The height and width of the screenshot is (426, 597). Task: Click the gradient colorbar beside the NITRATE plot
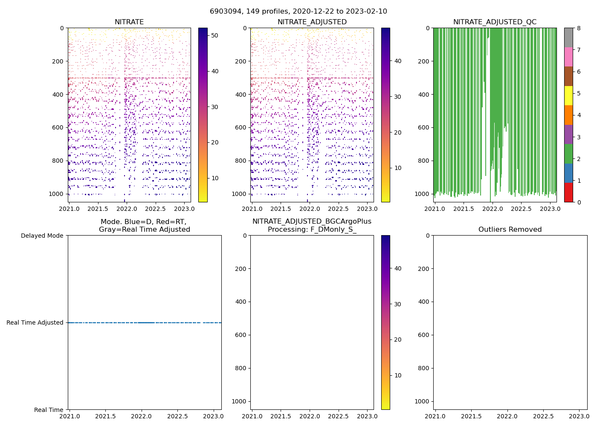(x=203, y=115)
